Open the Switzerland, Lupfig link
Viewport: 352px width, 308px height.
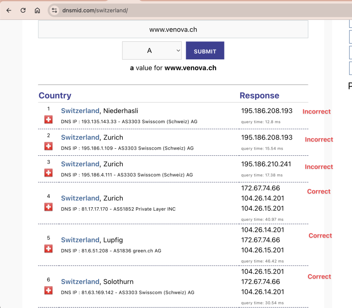[80, 240]
